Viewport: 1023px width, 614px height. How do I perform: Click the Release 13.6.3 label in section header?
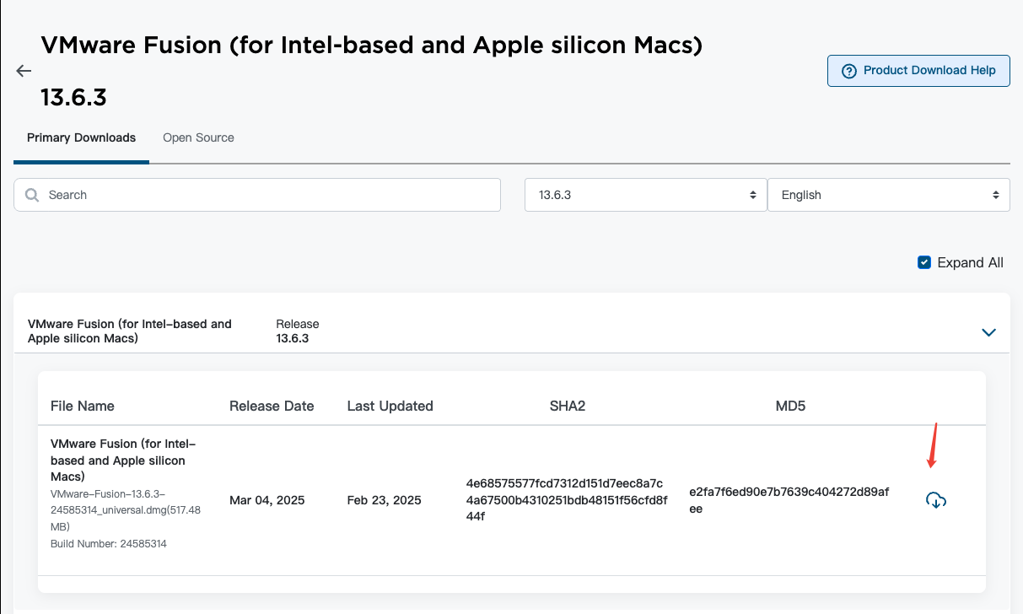297,331
